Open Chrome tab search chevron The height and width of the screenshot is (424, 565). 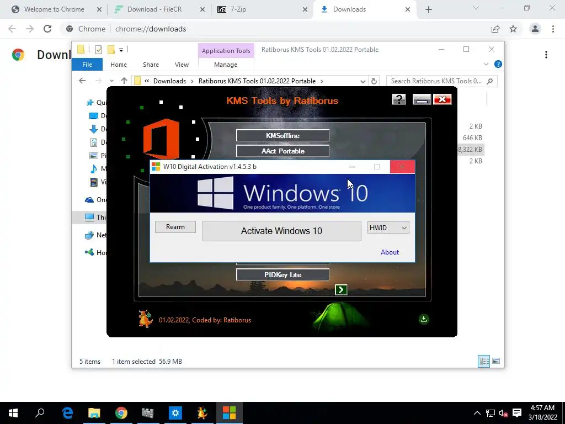point(476,8)
